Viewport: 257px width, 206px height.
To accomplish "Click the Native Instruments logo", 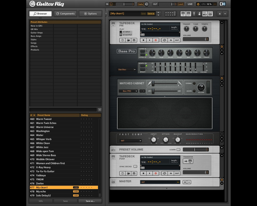I will click(223, 4).
